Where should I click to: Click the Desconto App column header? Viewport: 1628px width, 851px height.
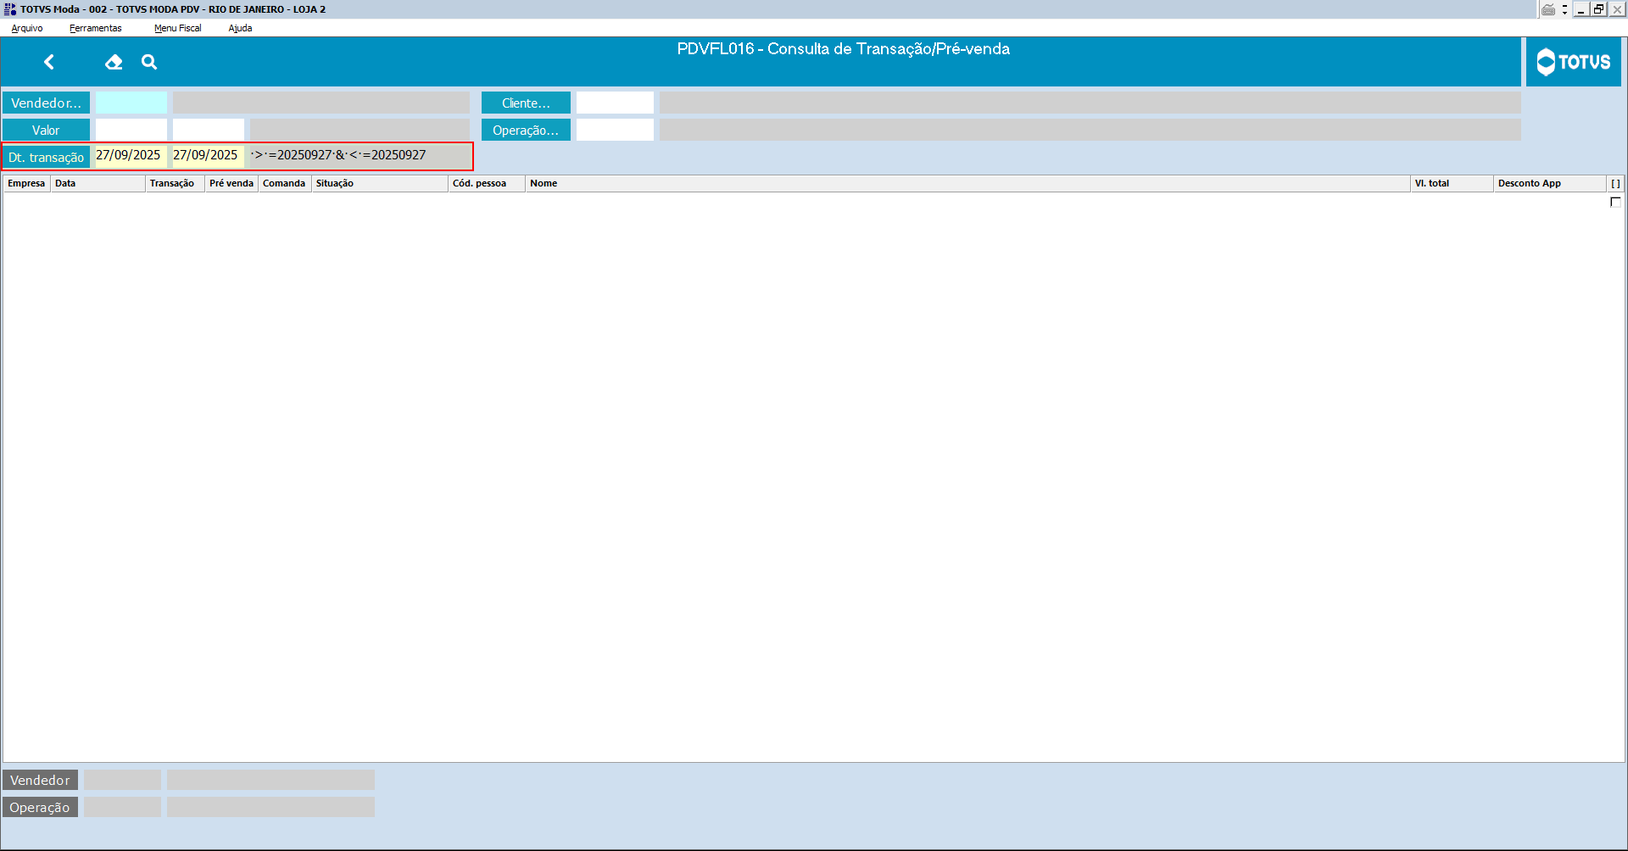click(x=1550, y=183)
